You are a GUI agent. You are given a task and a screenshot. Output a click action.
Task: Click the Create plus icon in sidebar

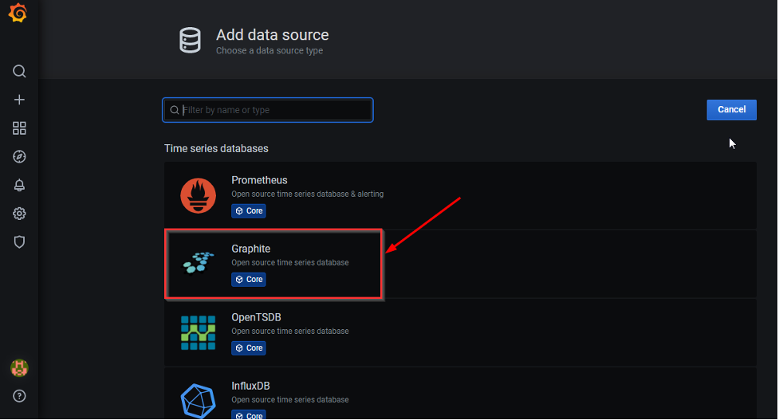point(19,100)
